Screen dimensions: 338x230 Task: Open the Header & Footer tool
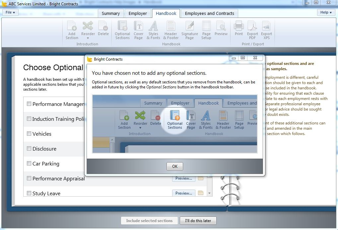point(171,30)
